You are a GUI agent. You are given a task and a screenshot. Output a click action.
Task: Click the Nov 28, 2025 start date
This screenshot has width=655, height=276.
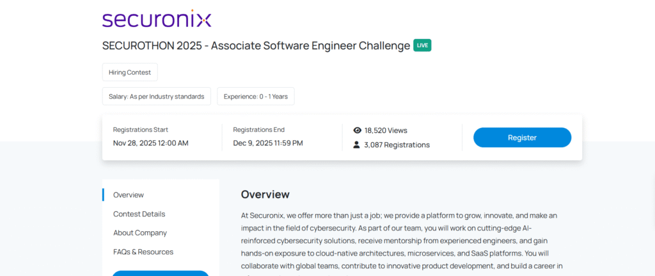(150, 143)
